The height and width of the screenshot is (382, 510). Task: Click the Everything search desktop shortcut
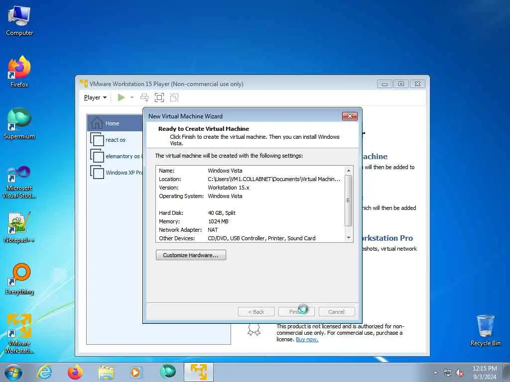coord(19,279)
